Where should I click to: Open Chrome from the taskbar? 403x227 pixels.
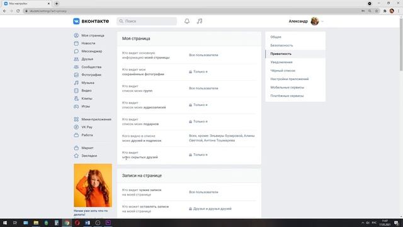pos(67,223)
